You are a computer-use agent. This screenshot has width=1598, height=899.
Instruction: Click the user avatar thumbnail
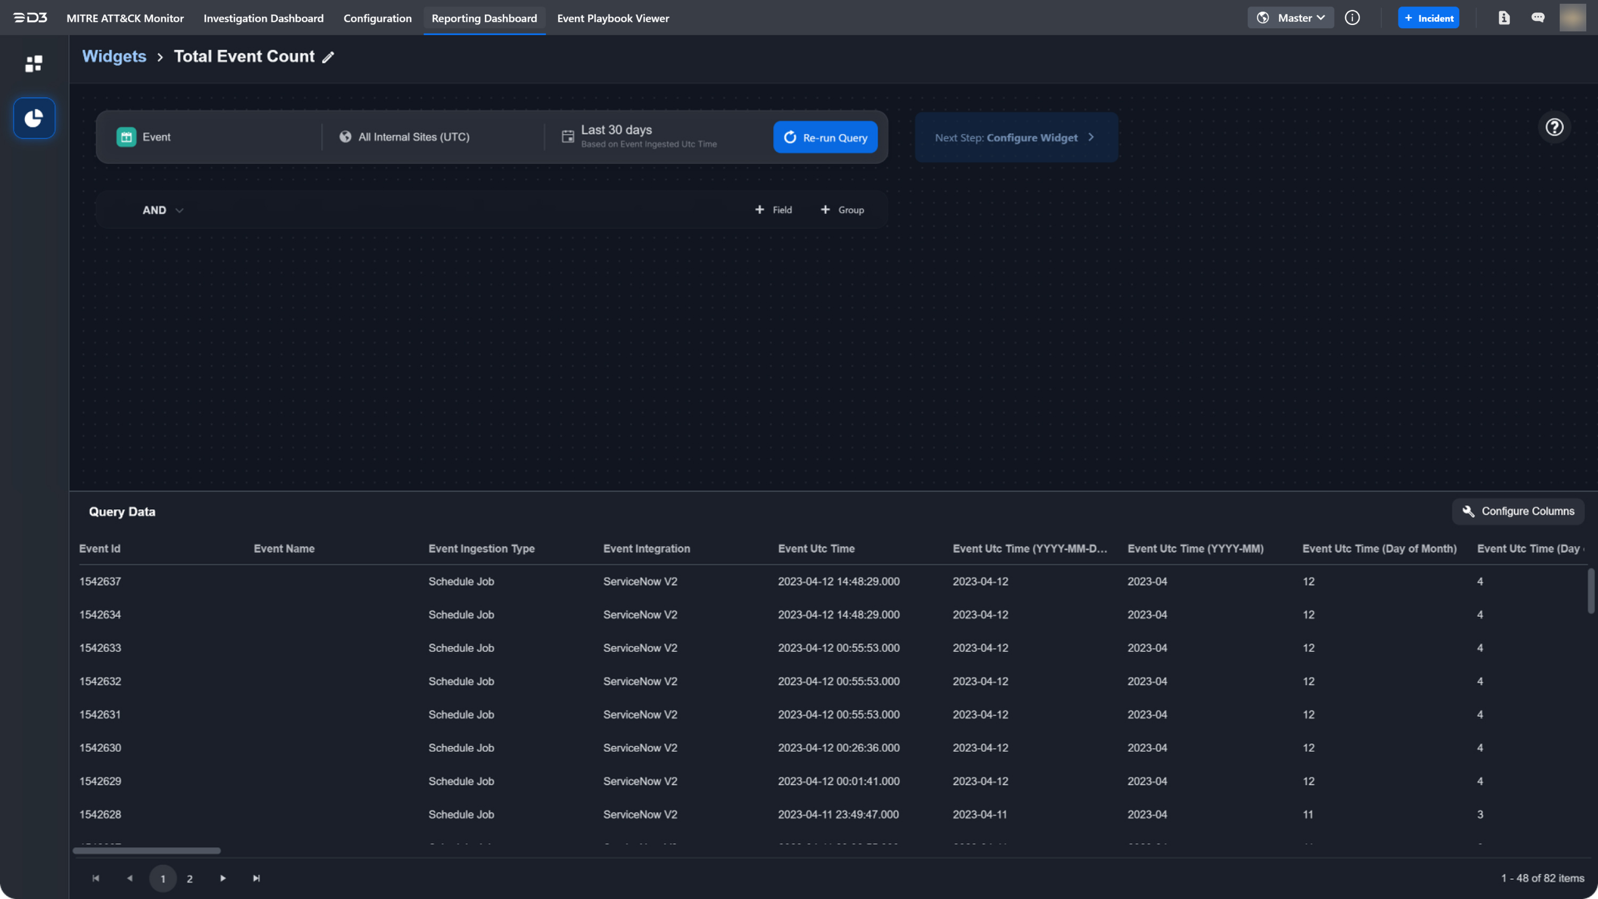coord(1572,18)
